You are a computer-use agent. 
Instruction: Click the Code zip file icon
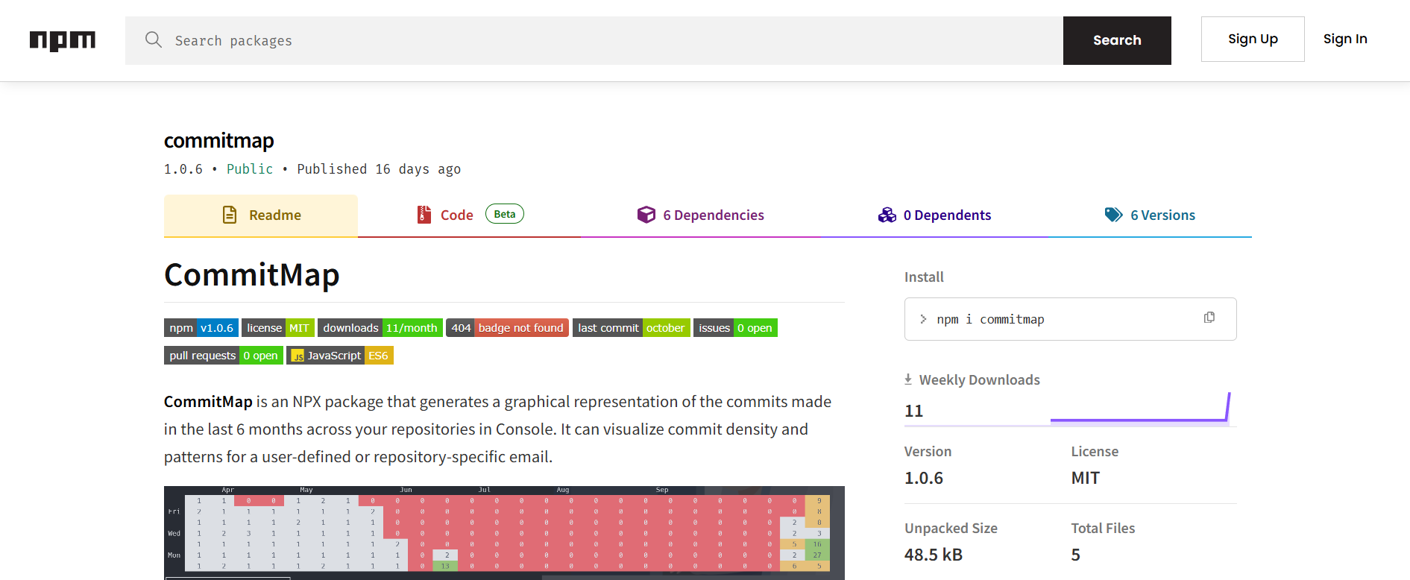tap(424, 215)
